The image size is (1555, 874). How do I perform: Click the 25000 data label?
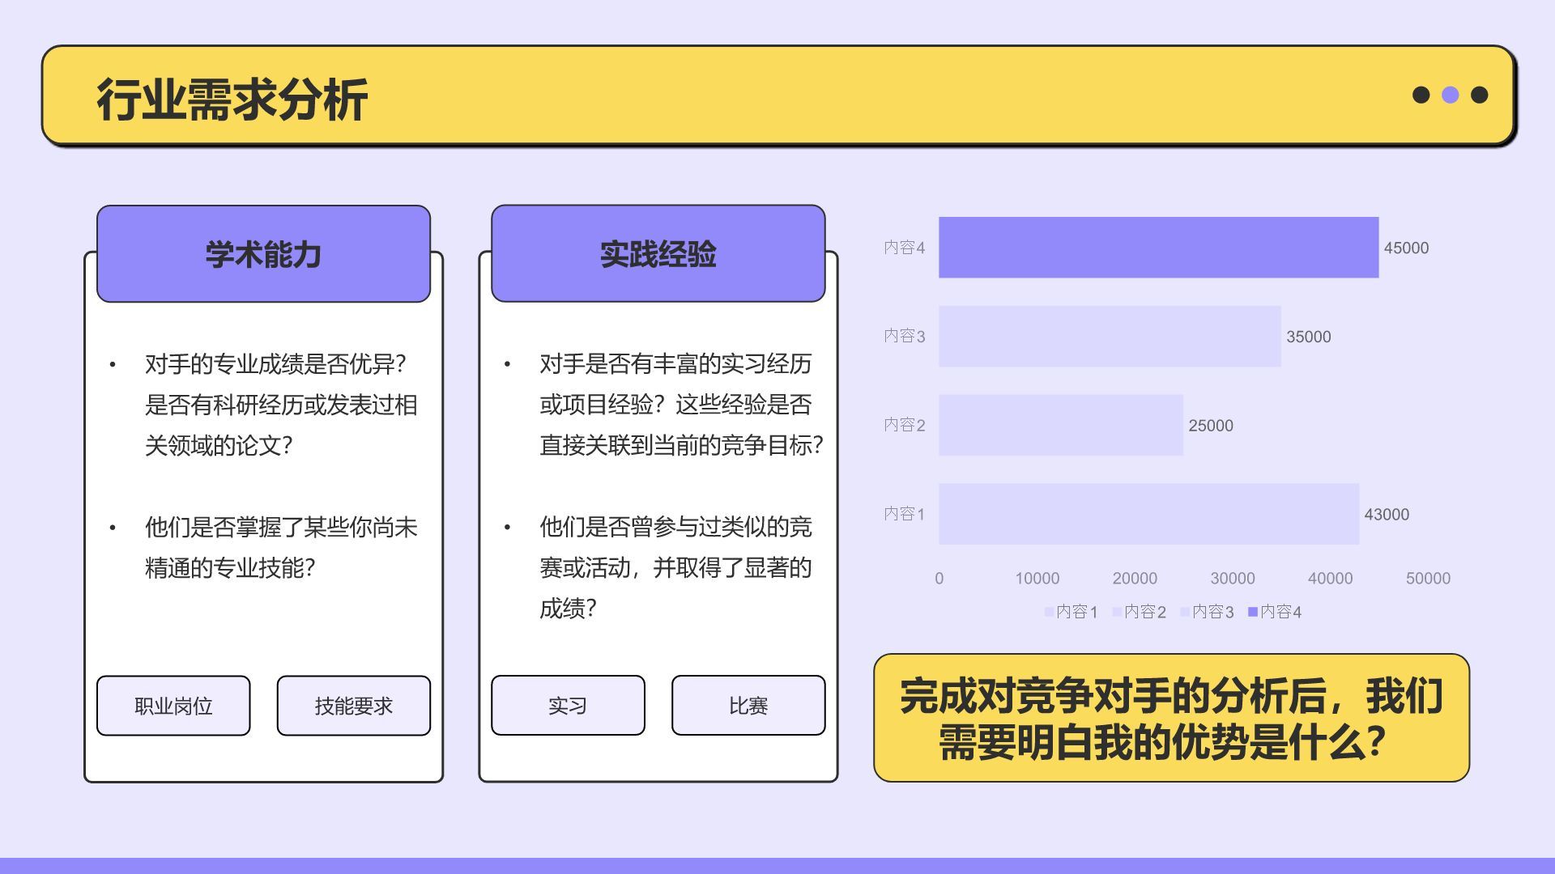coord(1211,426)
